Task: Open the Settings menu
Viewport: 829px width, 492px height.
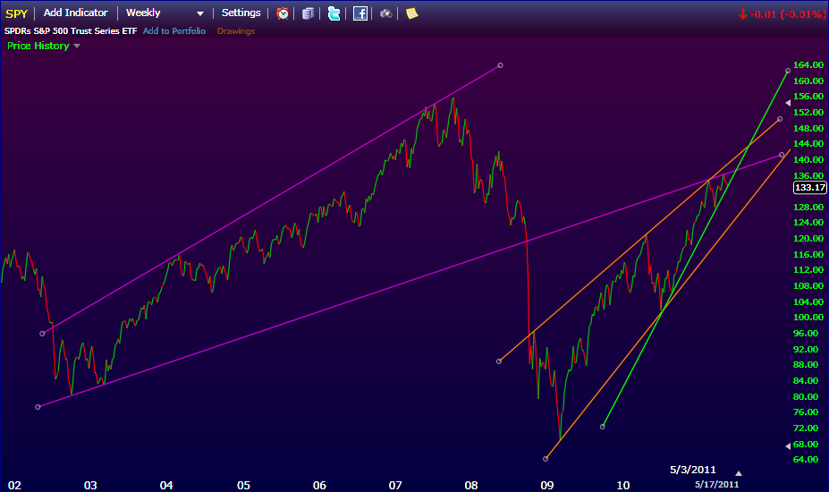Action: 241,13
